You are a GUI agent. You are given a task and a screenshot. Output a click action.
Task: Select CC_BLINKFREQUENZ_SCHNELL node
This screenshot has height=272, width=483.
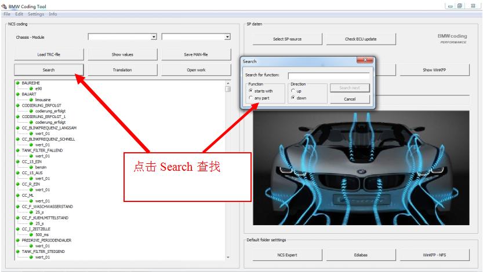click(48, 139)
